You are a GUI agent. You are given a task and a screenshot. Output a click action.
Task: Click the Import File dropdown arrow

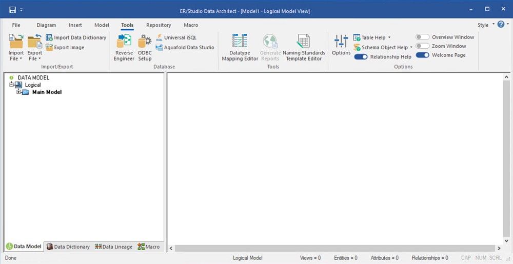click(x=21, y=59)
